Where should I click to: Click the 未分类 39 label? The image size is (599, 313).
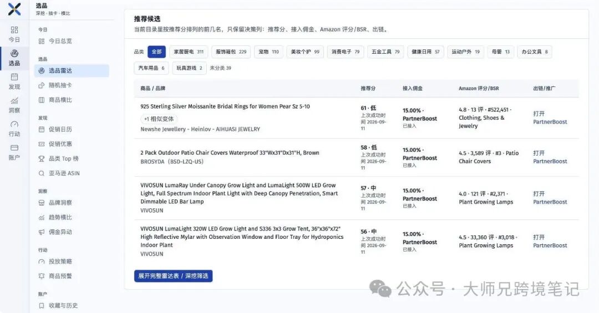pyautogui.click(x=220, y=68)
